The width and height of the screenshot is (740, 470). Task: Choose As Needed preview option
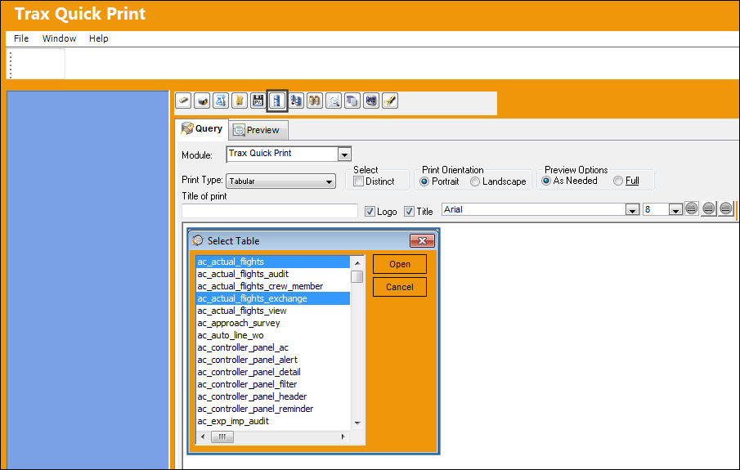click(546, 181)
